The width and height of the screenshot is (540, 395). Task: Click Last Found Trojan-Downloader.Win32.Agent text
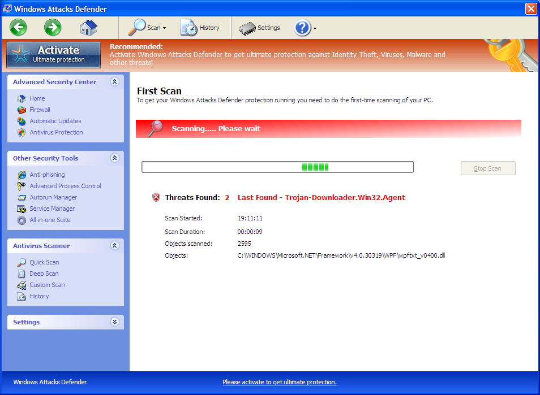[x=322, y=198]
